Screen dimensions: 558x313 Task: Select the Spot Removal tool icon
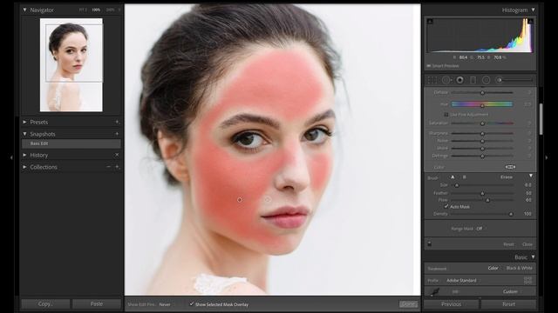pos(446,80)
